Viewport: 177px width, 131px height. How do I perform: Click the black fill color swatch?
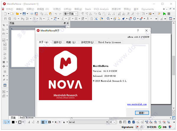(x=13, y=122)
